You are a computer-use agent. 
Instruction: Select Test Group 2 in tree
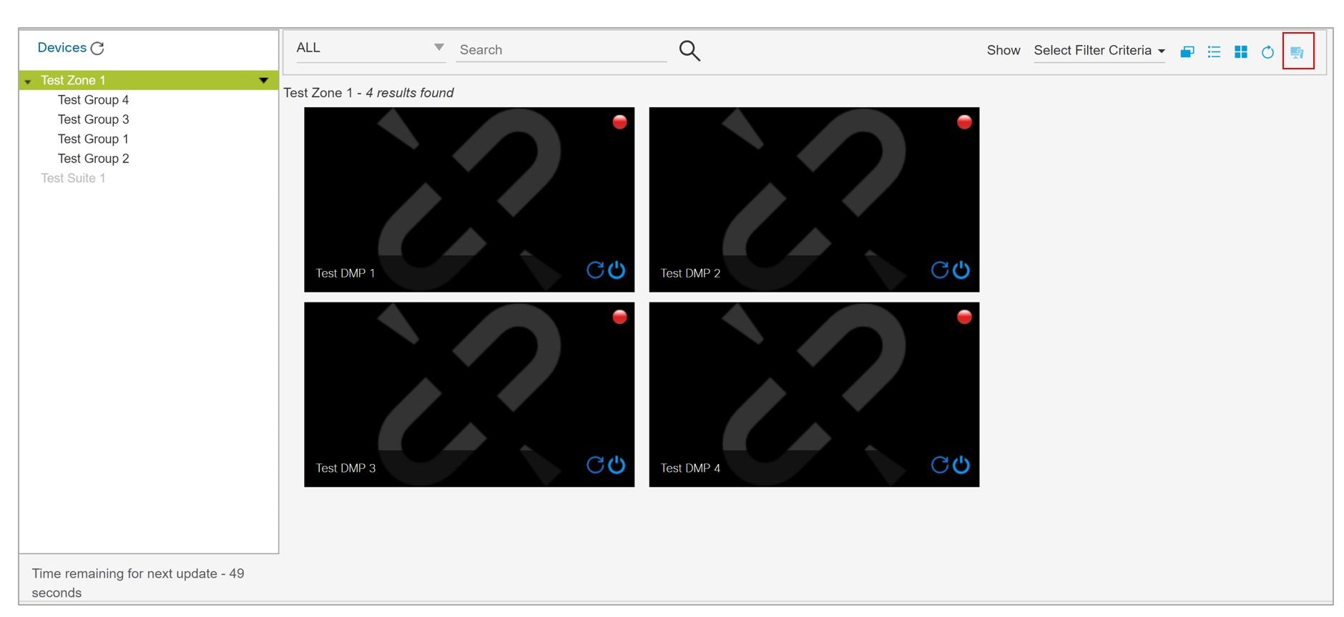[x=93, y=159]
